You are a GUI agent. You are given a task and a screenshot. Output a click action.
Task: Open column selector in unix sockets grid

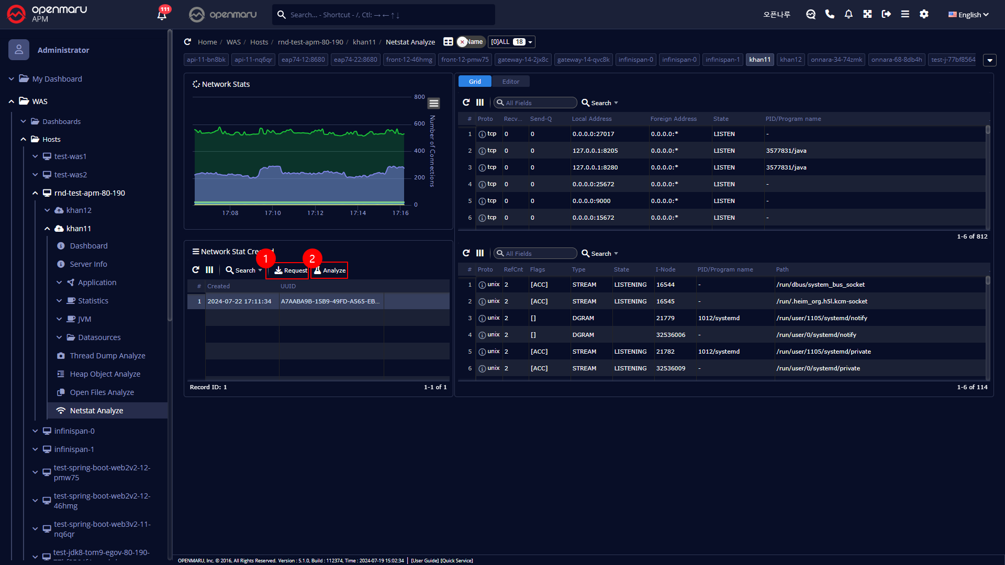tap(480, 253)
